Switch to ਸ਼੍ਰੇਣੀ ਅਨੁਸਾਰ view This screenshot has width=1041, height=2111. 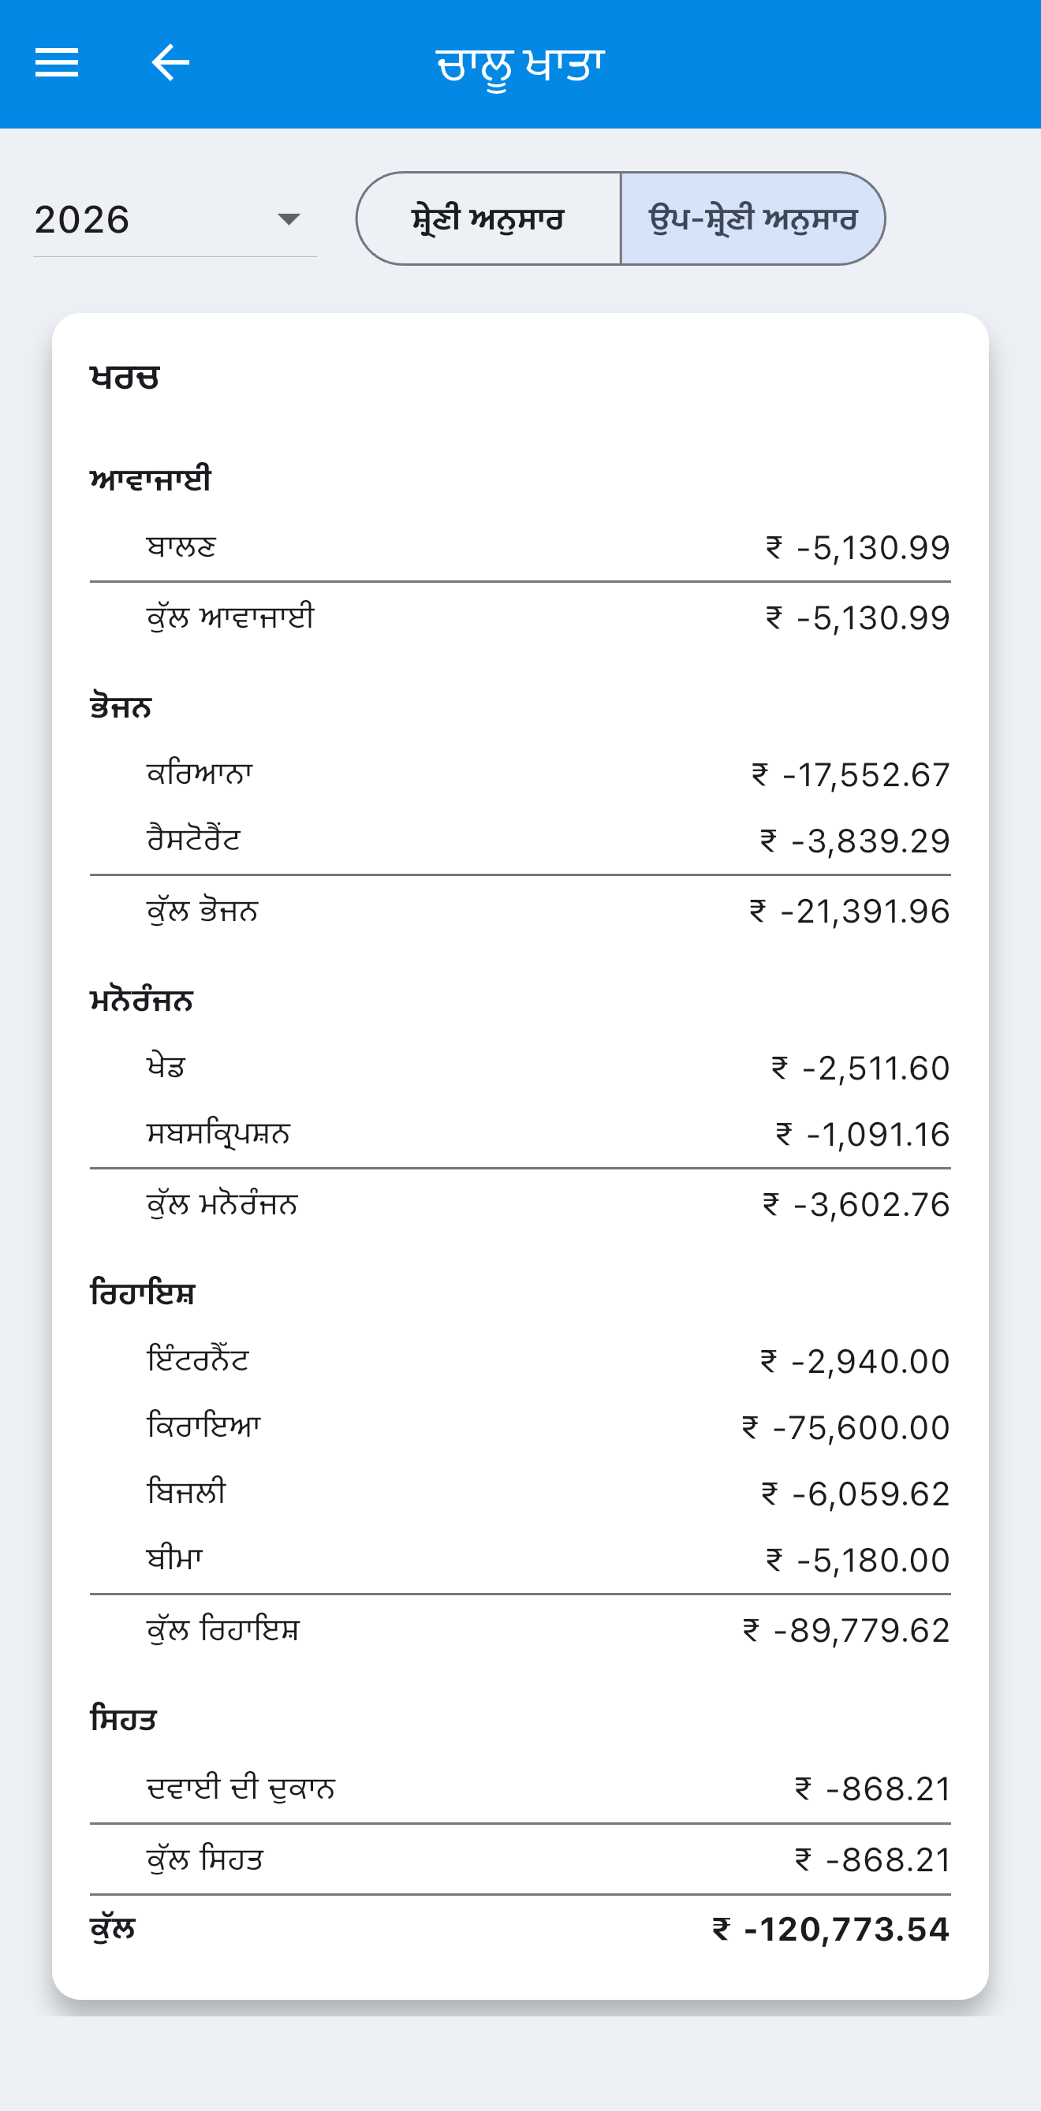488,218
